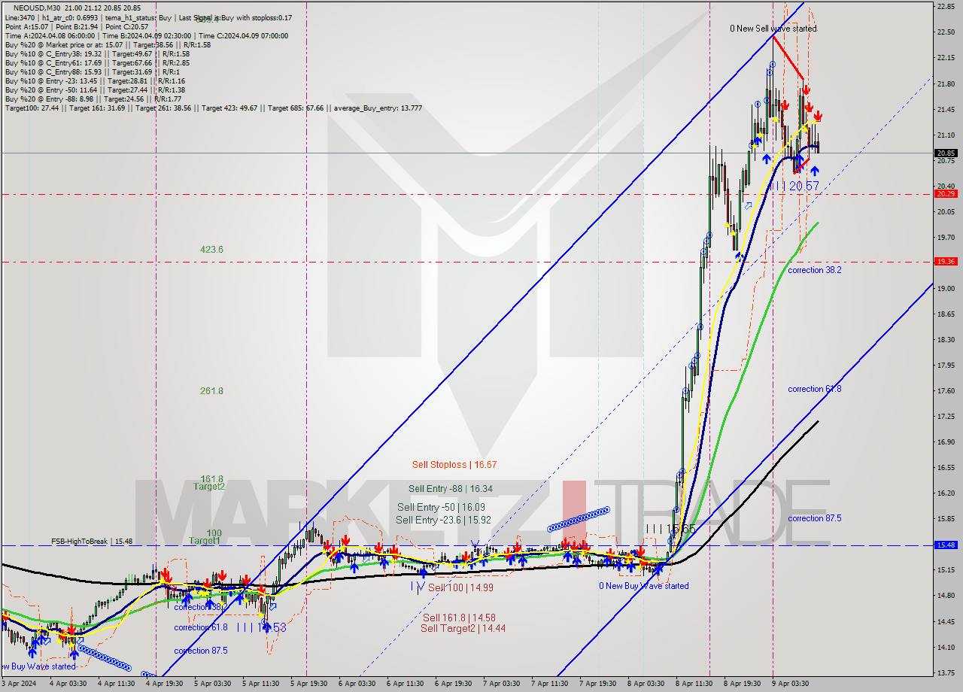This screenshot has width=963, height=692.
Task: Click the 16.55 price axis value
Action: pos(946,468)
